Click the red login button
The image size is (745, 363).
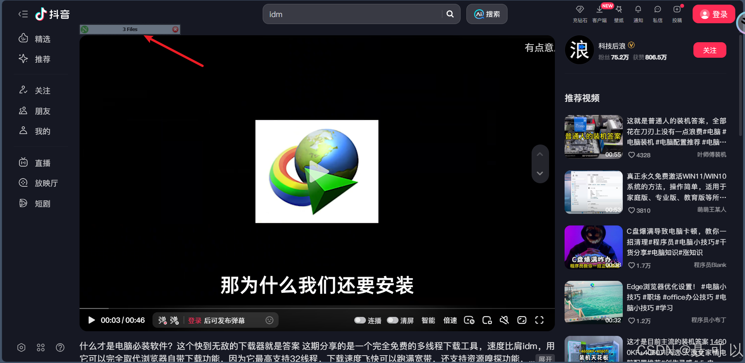coord(714,14)
